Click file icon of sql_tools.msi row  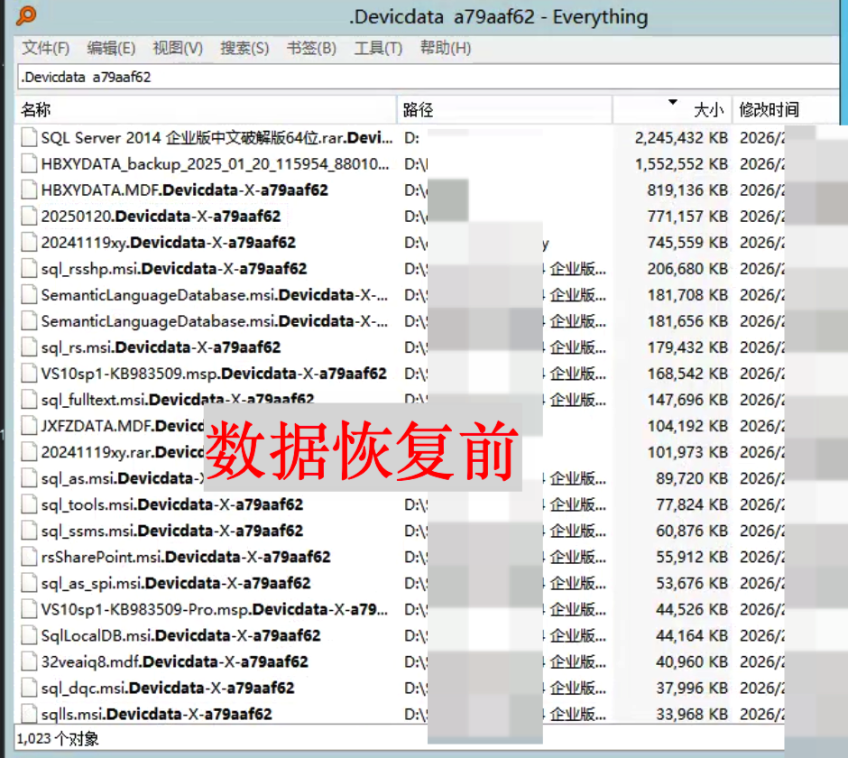point(29,504)
